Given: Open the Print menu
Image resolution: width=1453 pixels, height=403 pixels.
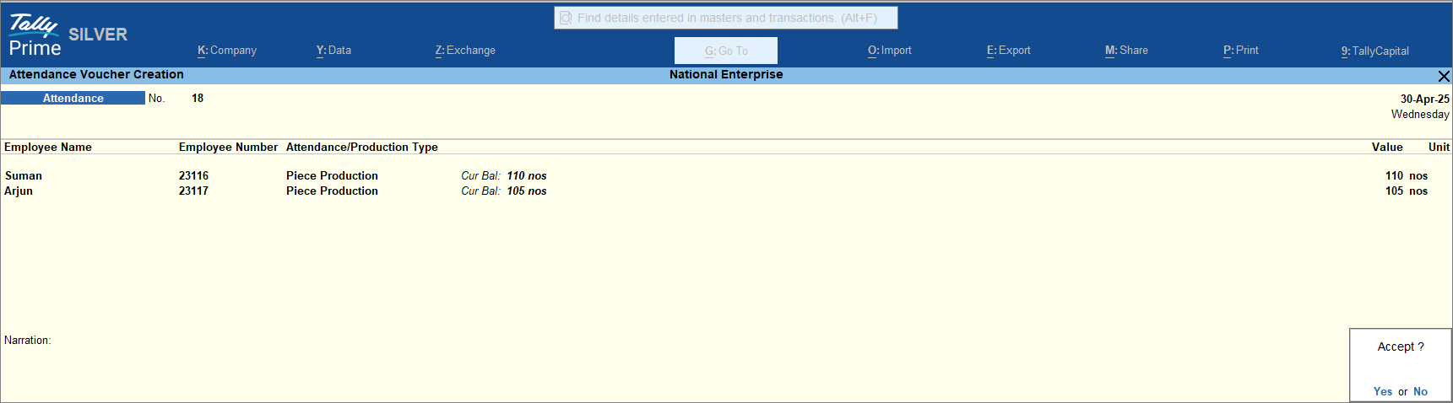Looking at the screenshot, I should pos(1240,51).
